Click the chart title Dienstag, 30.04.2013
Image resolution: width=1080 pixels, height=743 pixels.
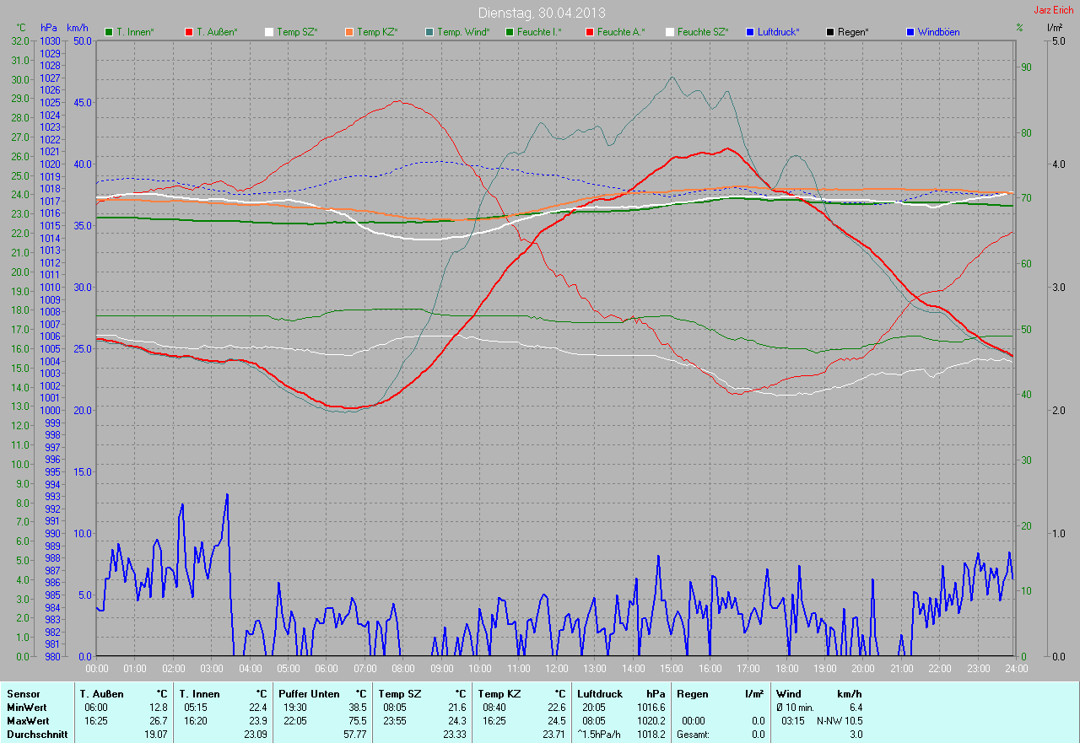pyautogui.click(x=541, y=13)
